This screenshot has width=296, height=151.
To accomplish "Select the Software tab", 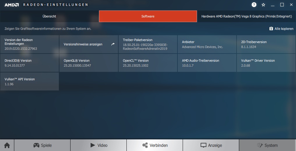I will pyautogui.click(x=148, y=16).
